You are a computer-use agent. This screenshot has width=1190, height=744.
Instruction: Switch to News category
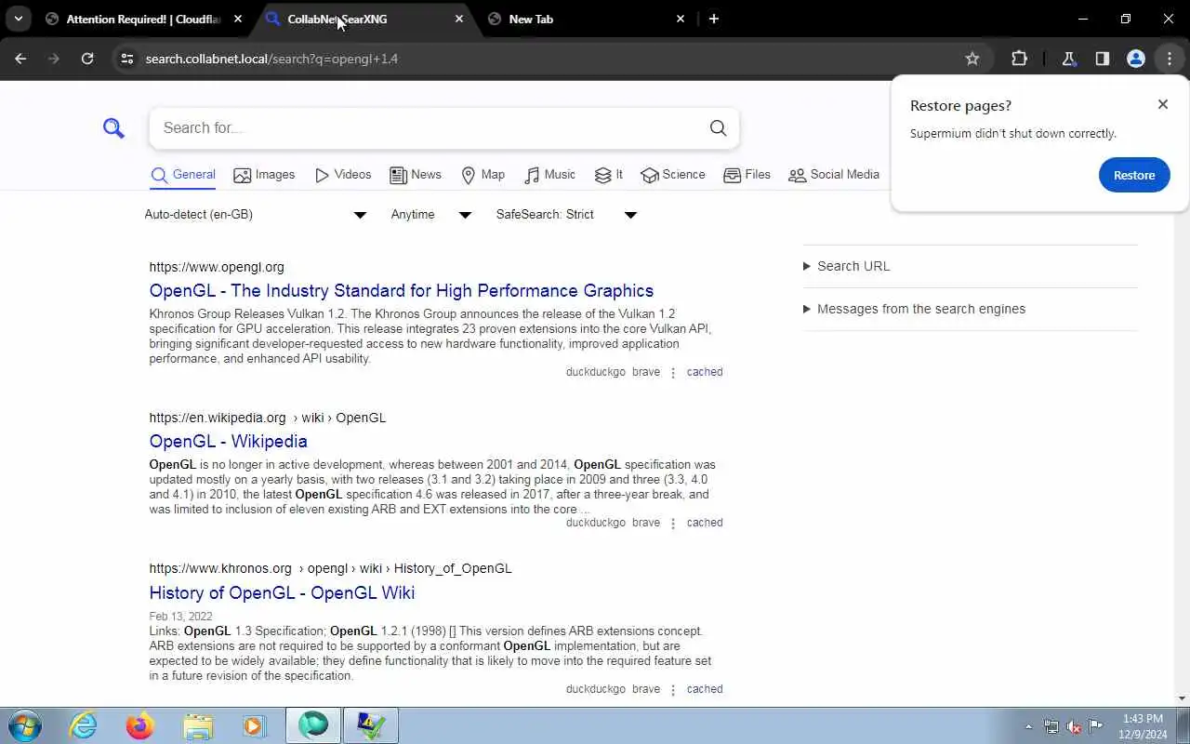(416, 175)
